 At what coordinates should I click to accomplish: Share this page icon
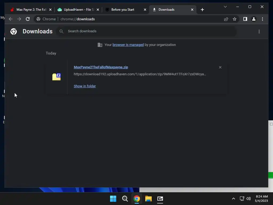[x=226, y=19]
